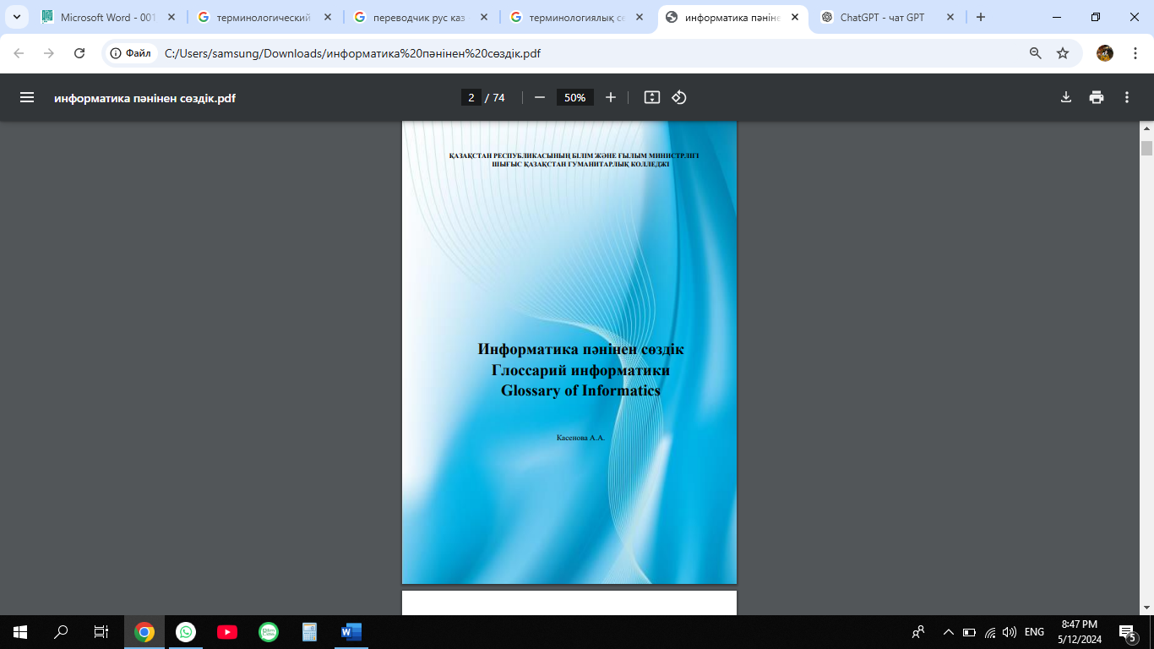Viewport: 1154px width, 649px height.
Task: Click the fit to page button
Action: pyautogui.click(x=651, y=97)
